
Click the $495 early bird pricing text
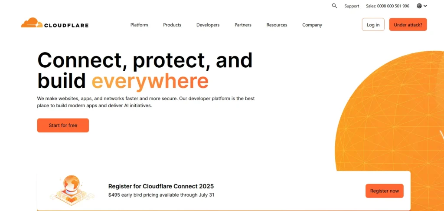(161, 195)
